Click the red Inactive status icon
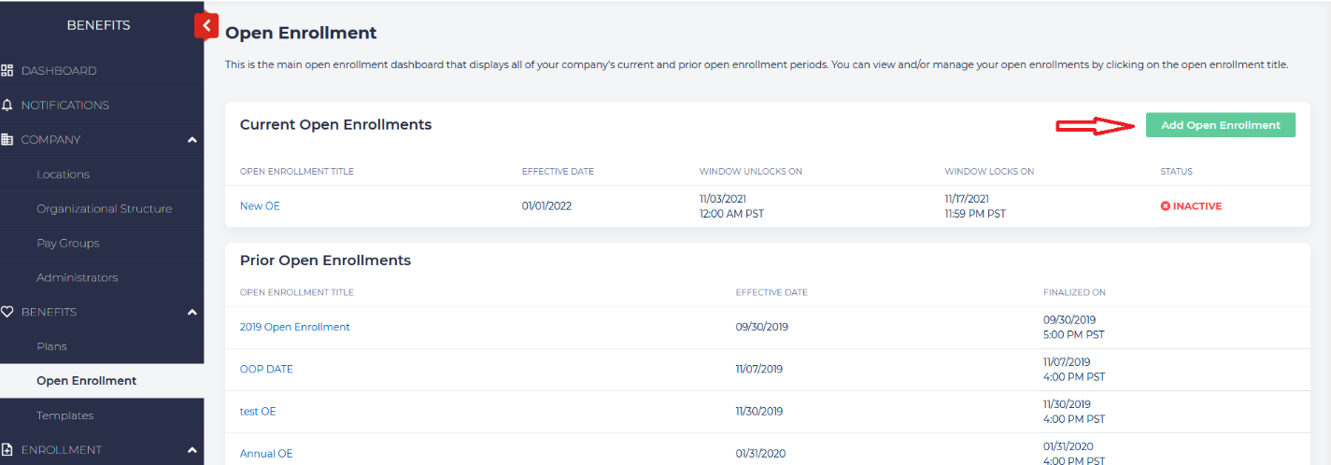Screen dimensions: 1331x465 point(1166,206)
